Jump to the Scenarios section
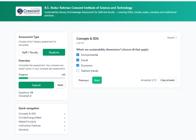This screenshot has height=140, width=196. click(x=23, y=130)
